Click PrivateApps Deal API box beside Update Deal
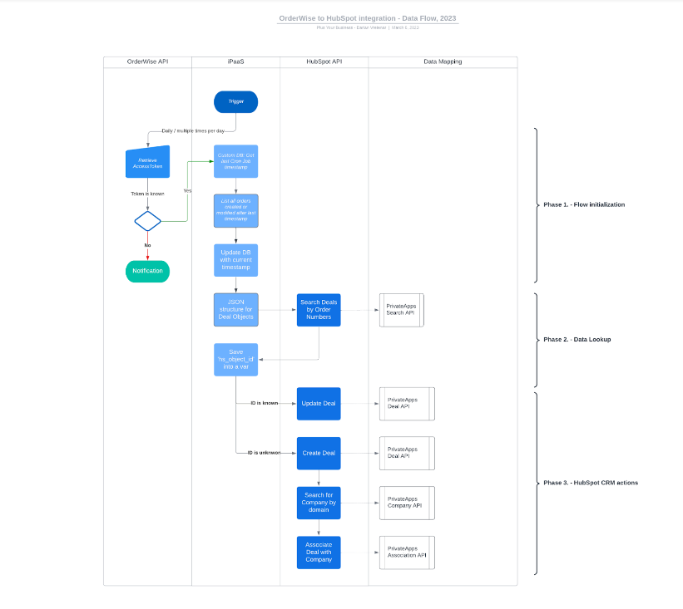The height and width of the screenshot is (609, 683). point(407,404)
